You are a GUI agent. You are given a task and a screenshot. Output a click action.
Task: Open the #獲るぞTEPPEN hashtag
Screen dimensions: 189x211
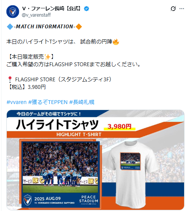click(x=48, y=102)
